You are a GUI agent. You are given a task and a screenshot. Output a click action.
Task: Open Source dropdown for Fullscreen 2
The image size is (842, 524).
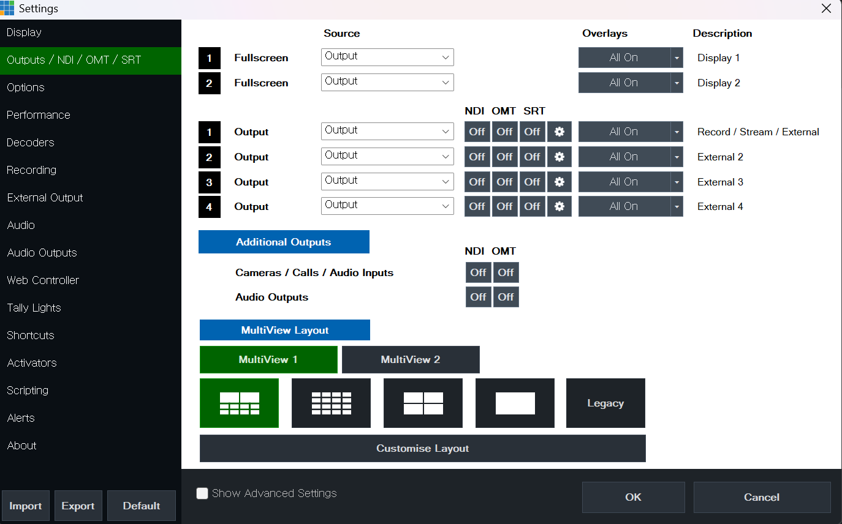coord(387,82)
